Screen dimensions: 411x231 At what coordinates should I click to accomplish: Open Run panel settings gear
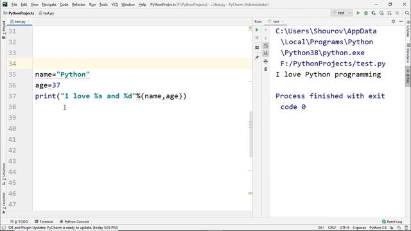tap(393, 21)
